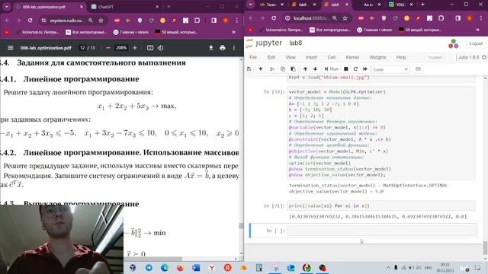
Task: Open the Jupyter Insert menu
Action: click(311, 58)
